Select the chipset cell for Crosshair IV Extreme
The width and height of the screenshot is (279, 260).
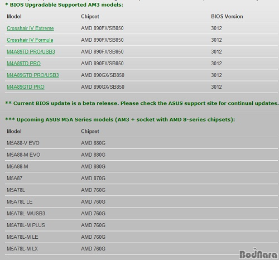point(102,28)
